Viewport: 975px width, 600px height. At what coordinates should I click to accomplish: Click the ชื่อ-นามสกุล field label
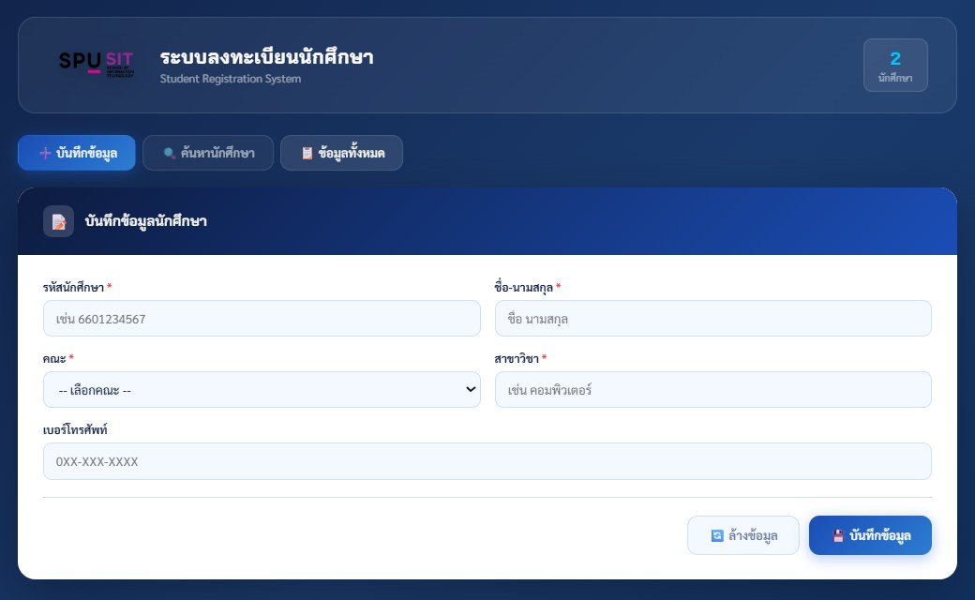tap(523, 287)
